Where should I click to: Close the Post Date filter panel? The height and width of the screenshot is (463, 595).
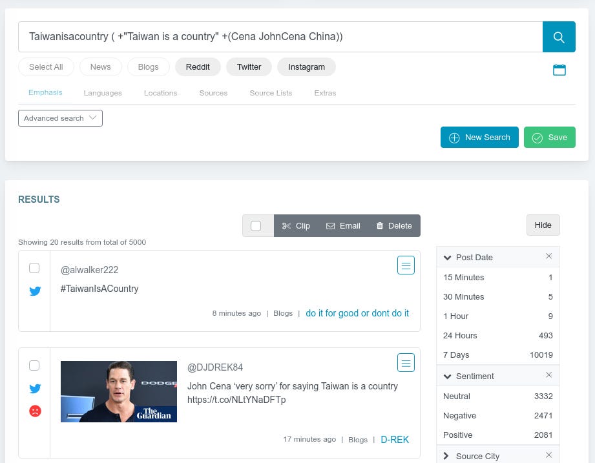tap(548, 256)
